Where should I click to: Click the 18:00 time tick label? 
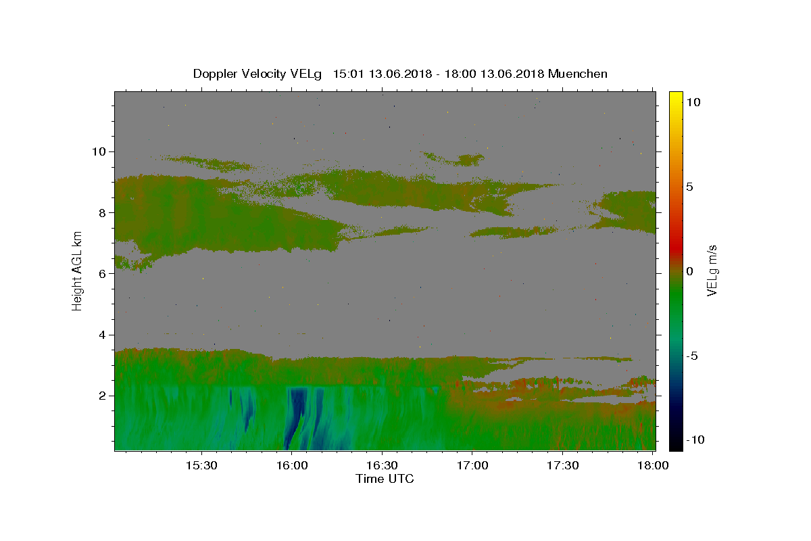point(652,465)
